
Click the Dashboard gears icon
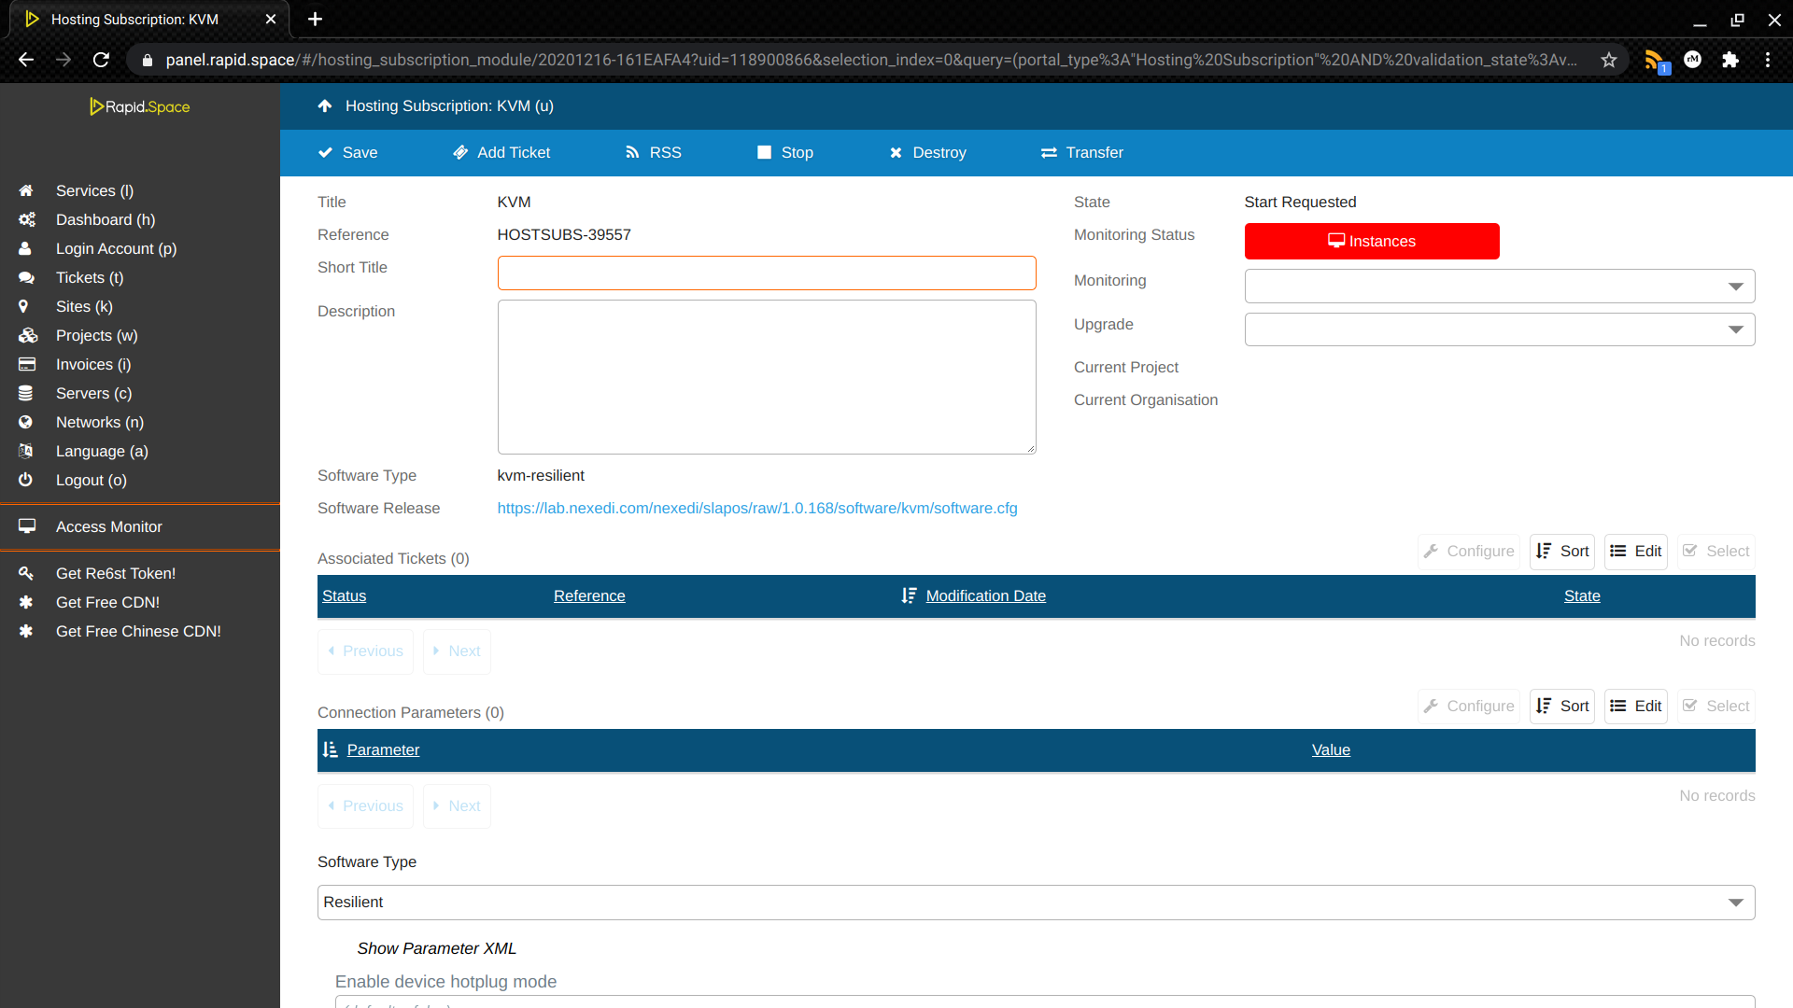[26, 219]
